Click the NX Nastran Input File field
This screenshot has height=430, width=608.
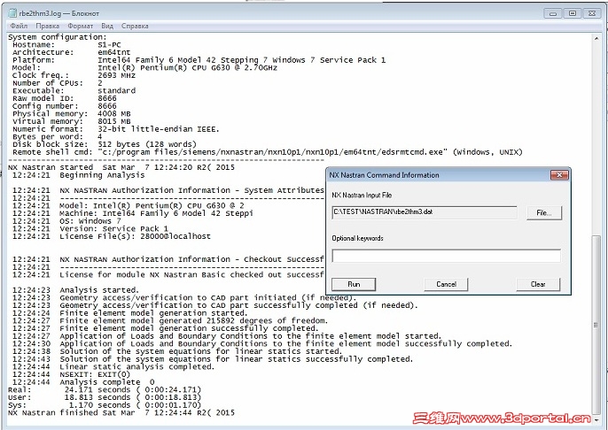pyautogui.click(x=425, y=212)
